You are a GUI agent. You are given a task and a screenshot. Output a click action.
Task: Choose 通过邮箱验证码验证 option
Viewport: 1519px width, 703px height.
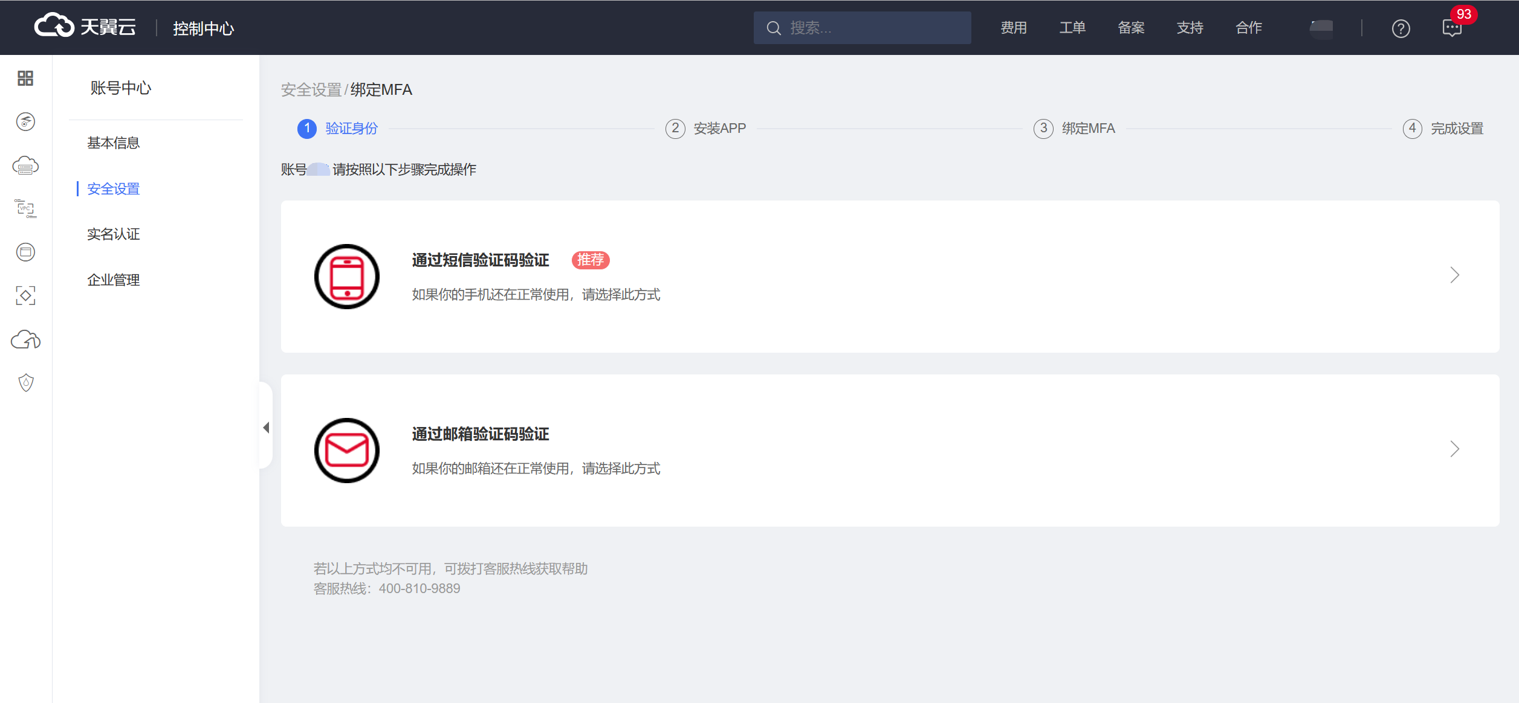pyautogui.click(x=481, y=434)
